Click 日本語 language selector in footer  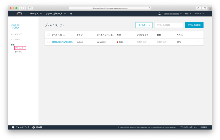[39, 127]
